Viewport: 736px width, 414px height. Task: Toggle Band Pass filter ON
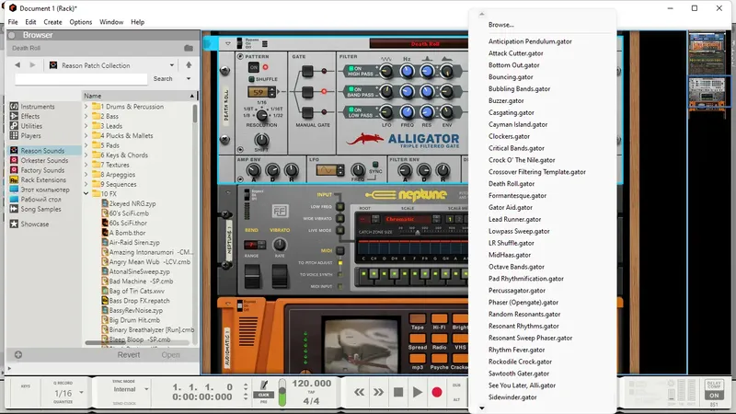[x=351, y=89]
